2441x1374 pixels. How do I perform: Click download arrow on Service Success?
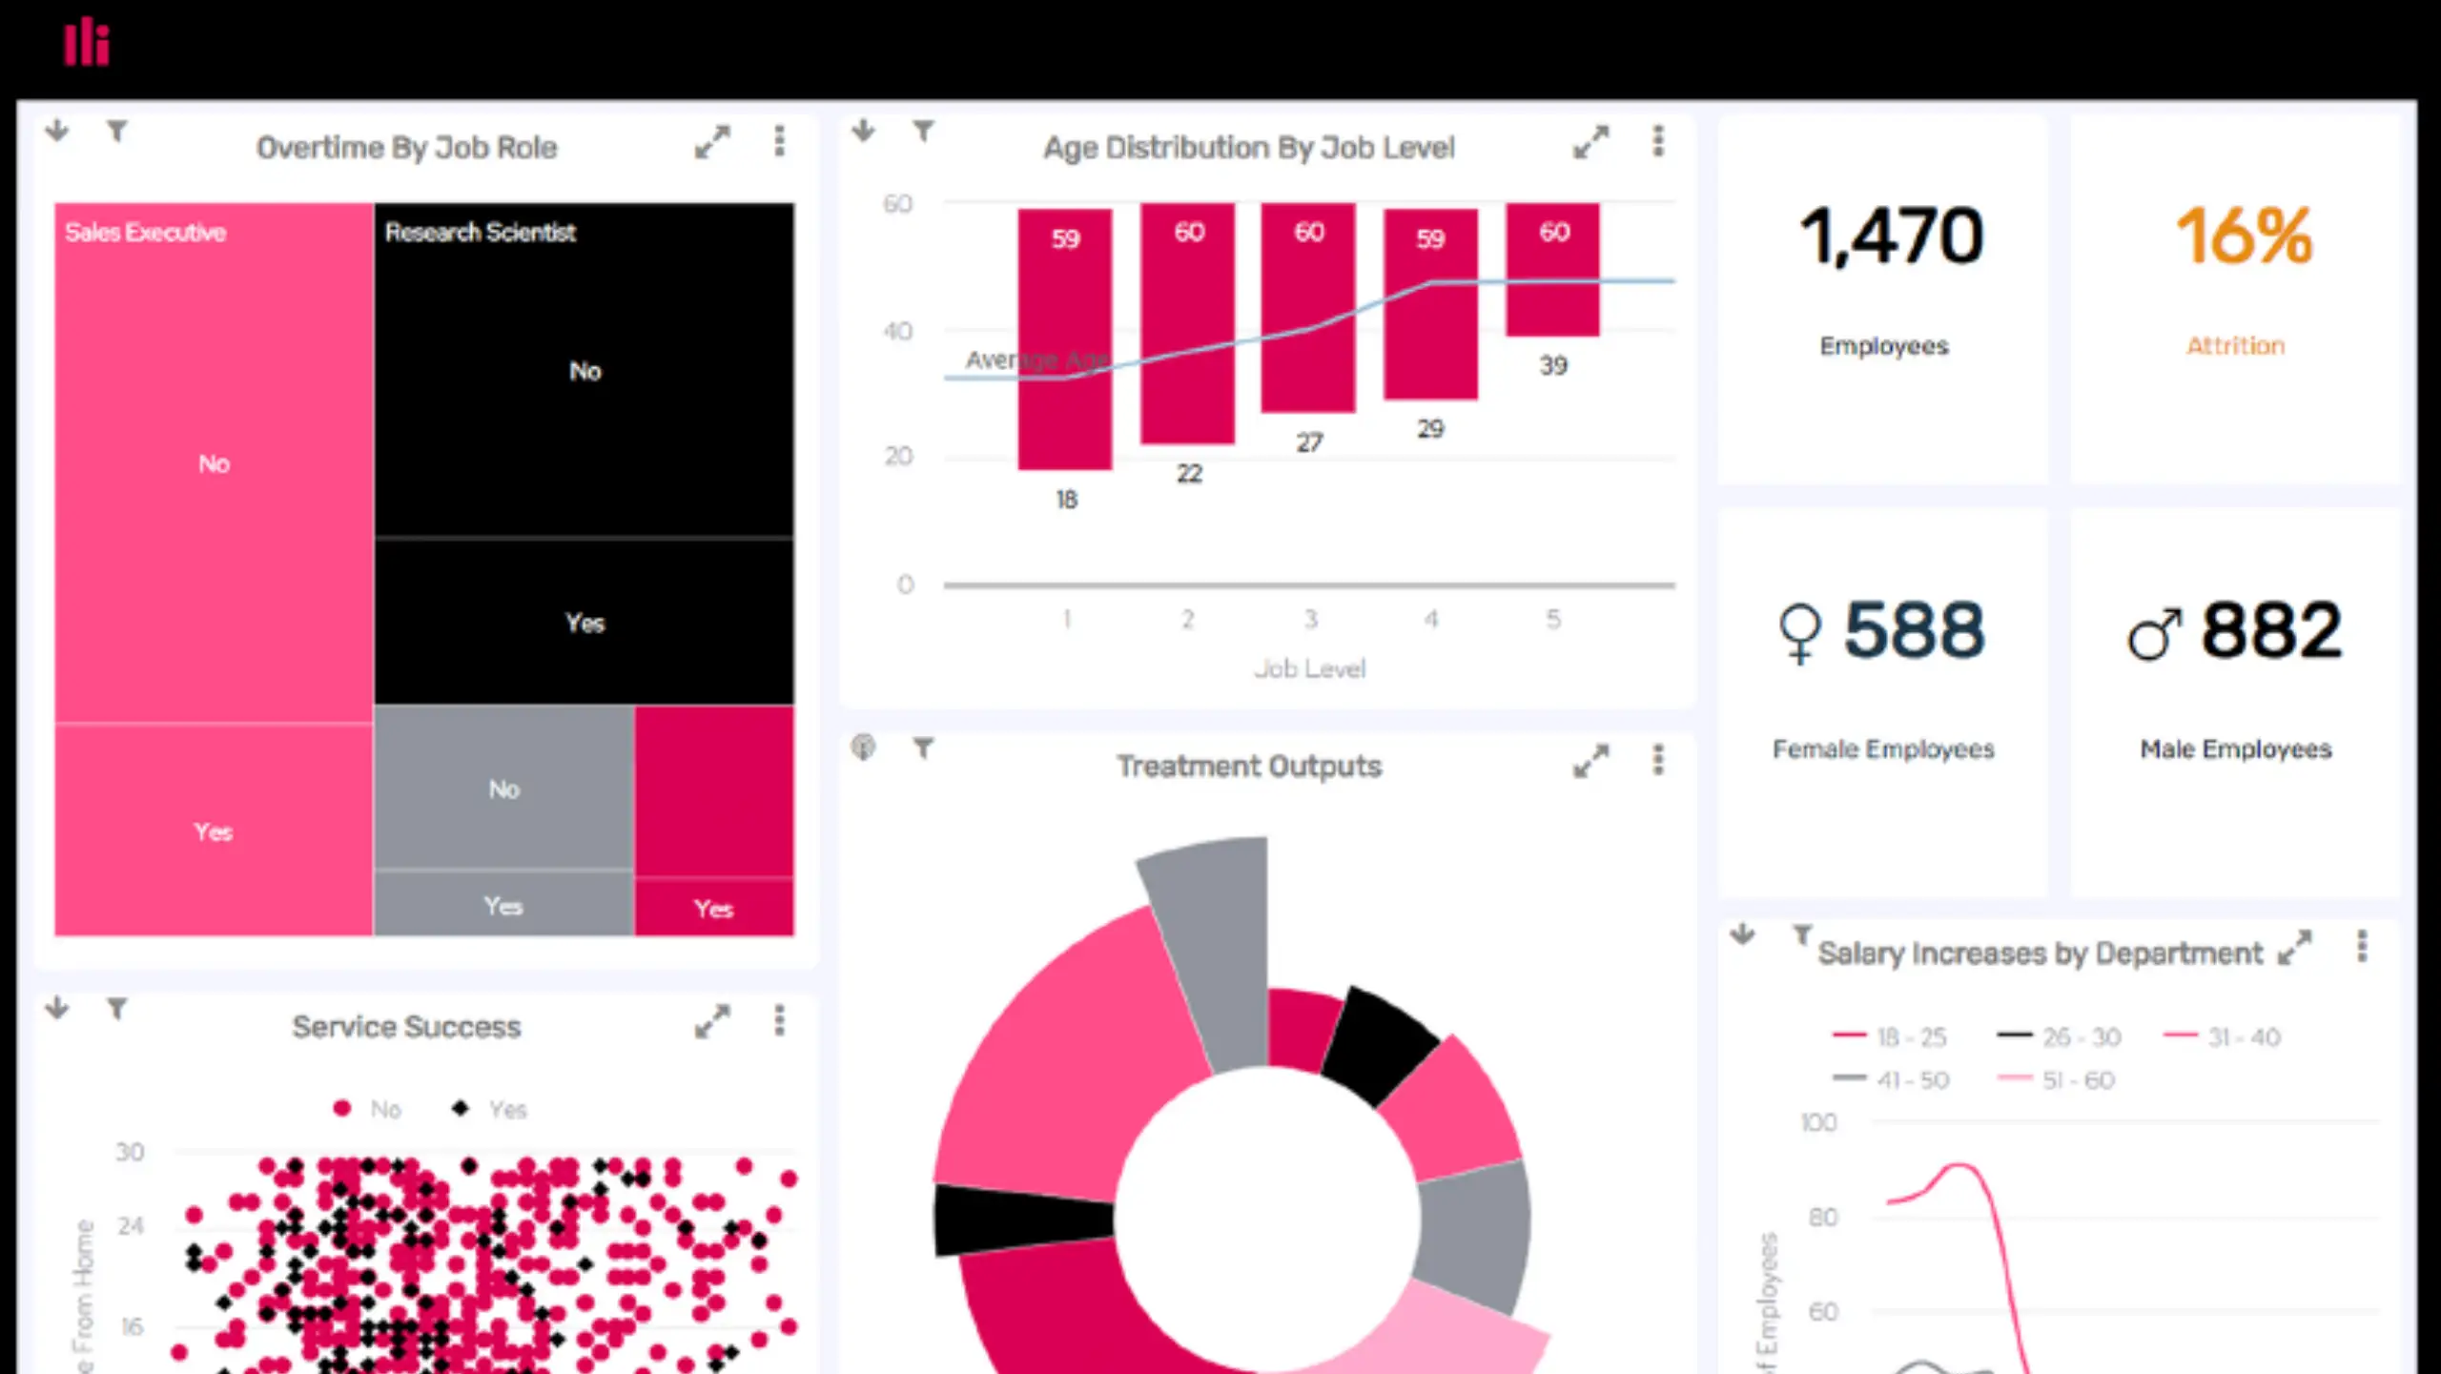click(x=57, y=1008)
